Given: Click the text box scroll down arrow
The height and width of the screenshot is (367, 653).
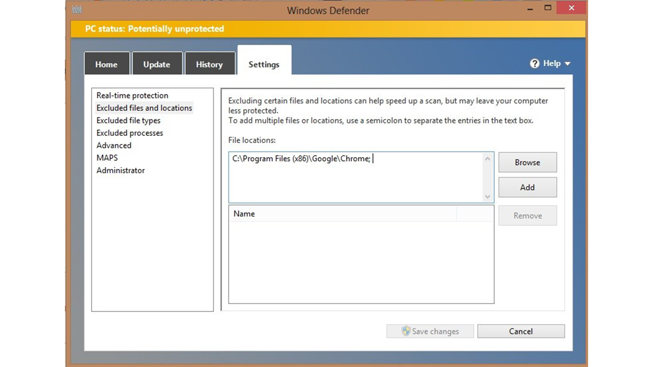Looking at the screenshot, I should tap(487, 197).
